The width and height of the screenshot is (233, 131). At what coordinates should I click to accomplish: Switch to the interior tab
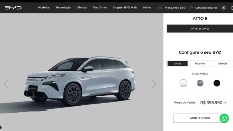200,63
